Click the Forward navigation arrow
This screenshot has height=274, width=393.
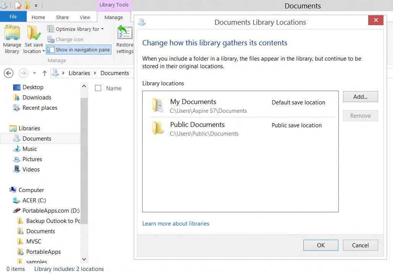[x=23, y=73]
